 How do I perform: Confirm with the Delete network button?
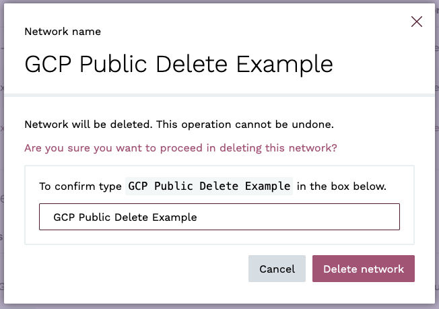click(x=364, y=269)
